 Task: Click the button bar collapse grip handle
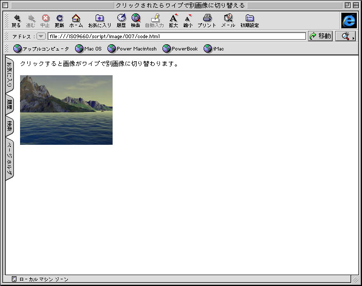click(x=7, y=21)
